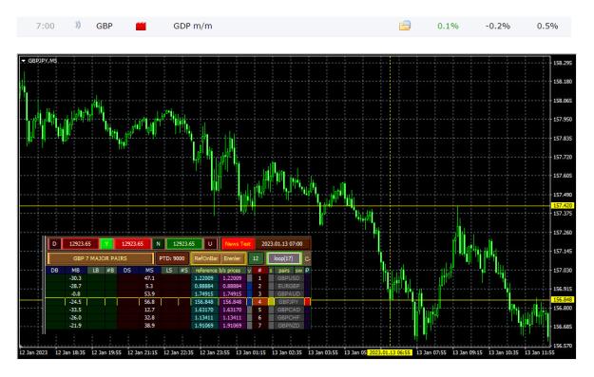Open the yellow detail folder icon for GDP m/m
Screen dimensions: 594x377
[x=404, y=26]
